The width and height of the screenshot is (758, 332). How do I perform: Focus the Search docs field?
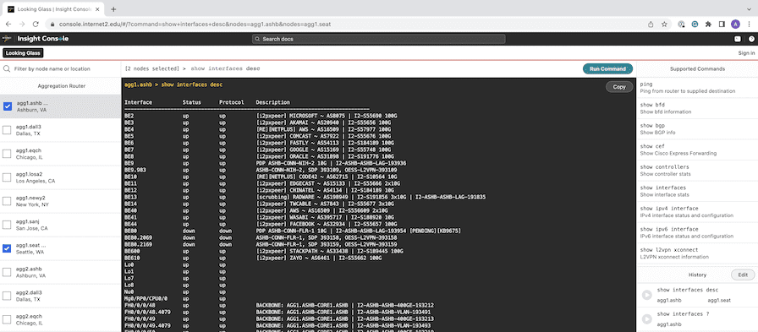(378, 39)
